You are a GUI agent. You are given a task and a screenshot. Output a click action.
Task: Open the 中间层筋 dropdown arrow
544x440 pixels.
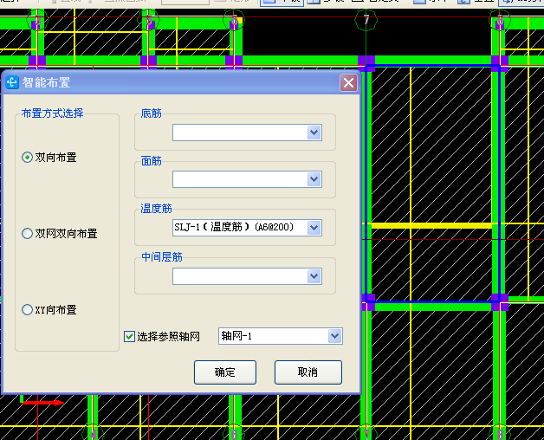pos(314,276)
